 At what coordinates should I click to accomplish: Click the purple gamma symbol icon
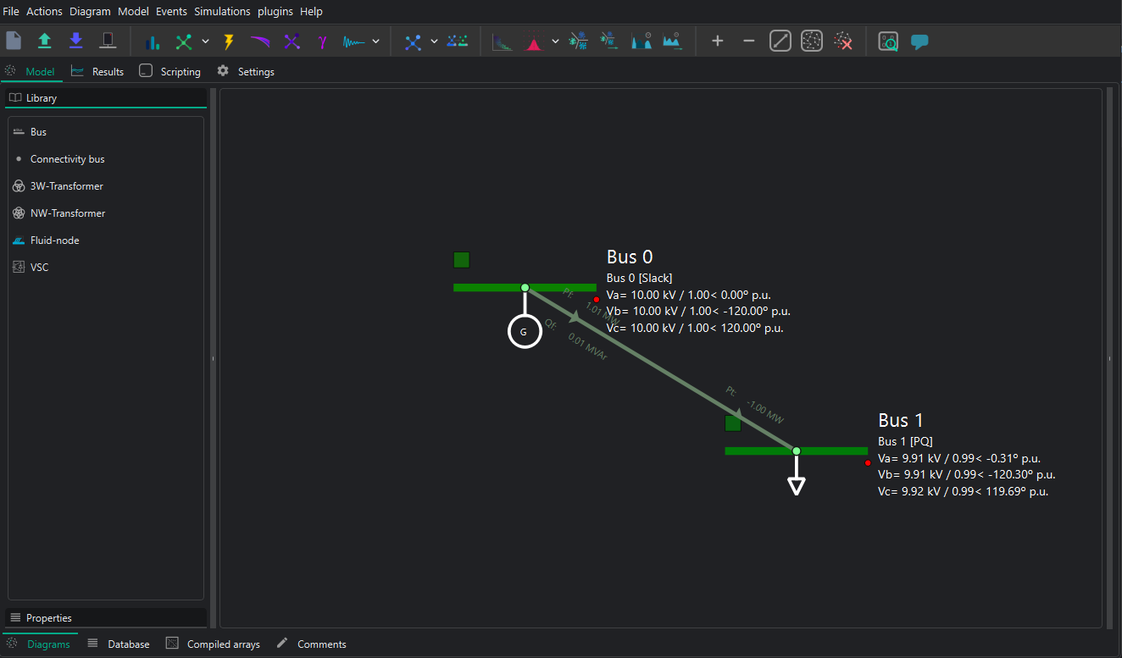(323, 41)
